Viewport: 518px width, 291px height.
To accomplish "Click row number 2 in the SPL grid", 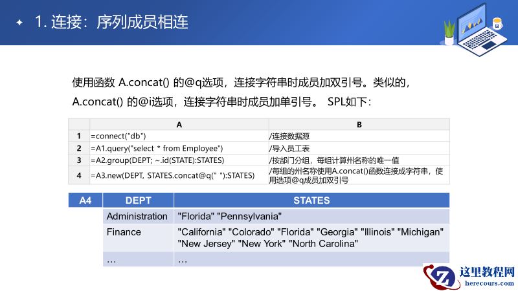I will (x=79, y=148).
